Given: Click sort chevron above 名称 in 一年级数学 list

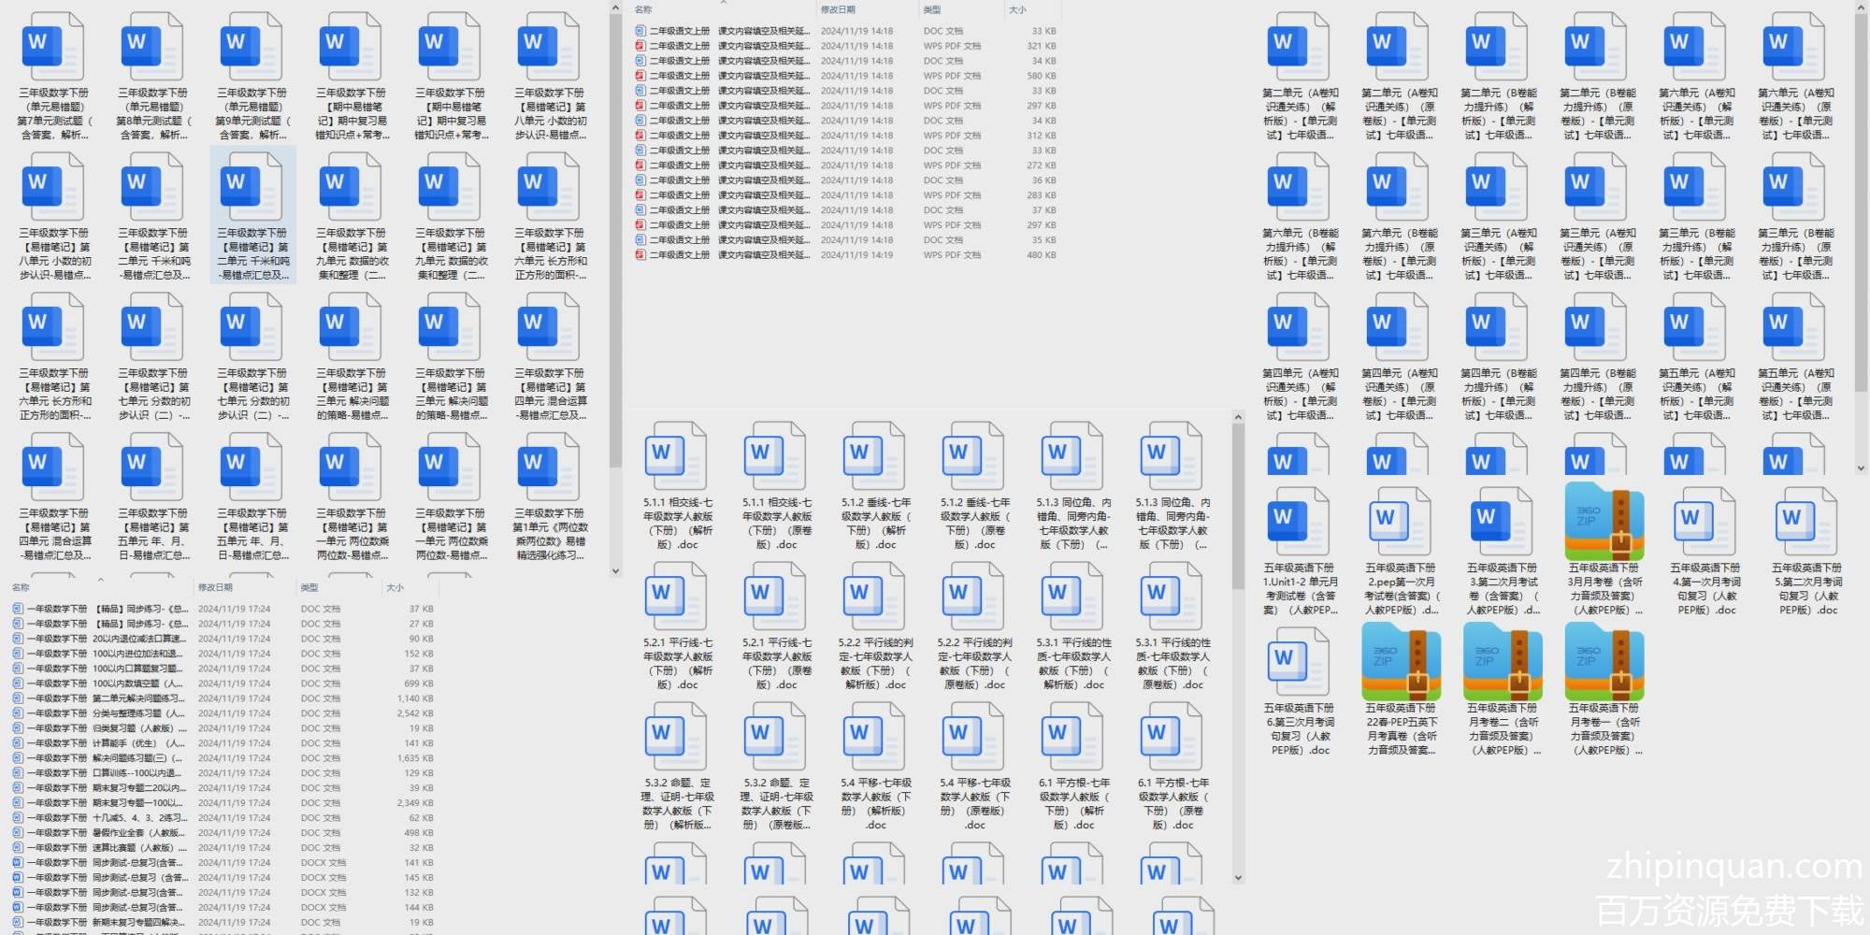Looking at the screenshot, I should pyautogui.click(x=100, y=579).
